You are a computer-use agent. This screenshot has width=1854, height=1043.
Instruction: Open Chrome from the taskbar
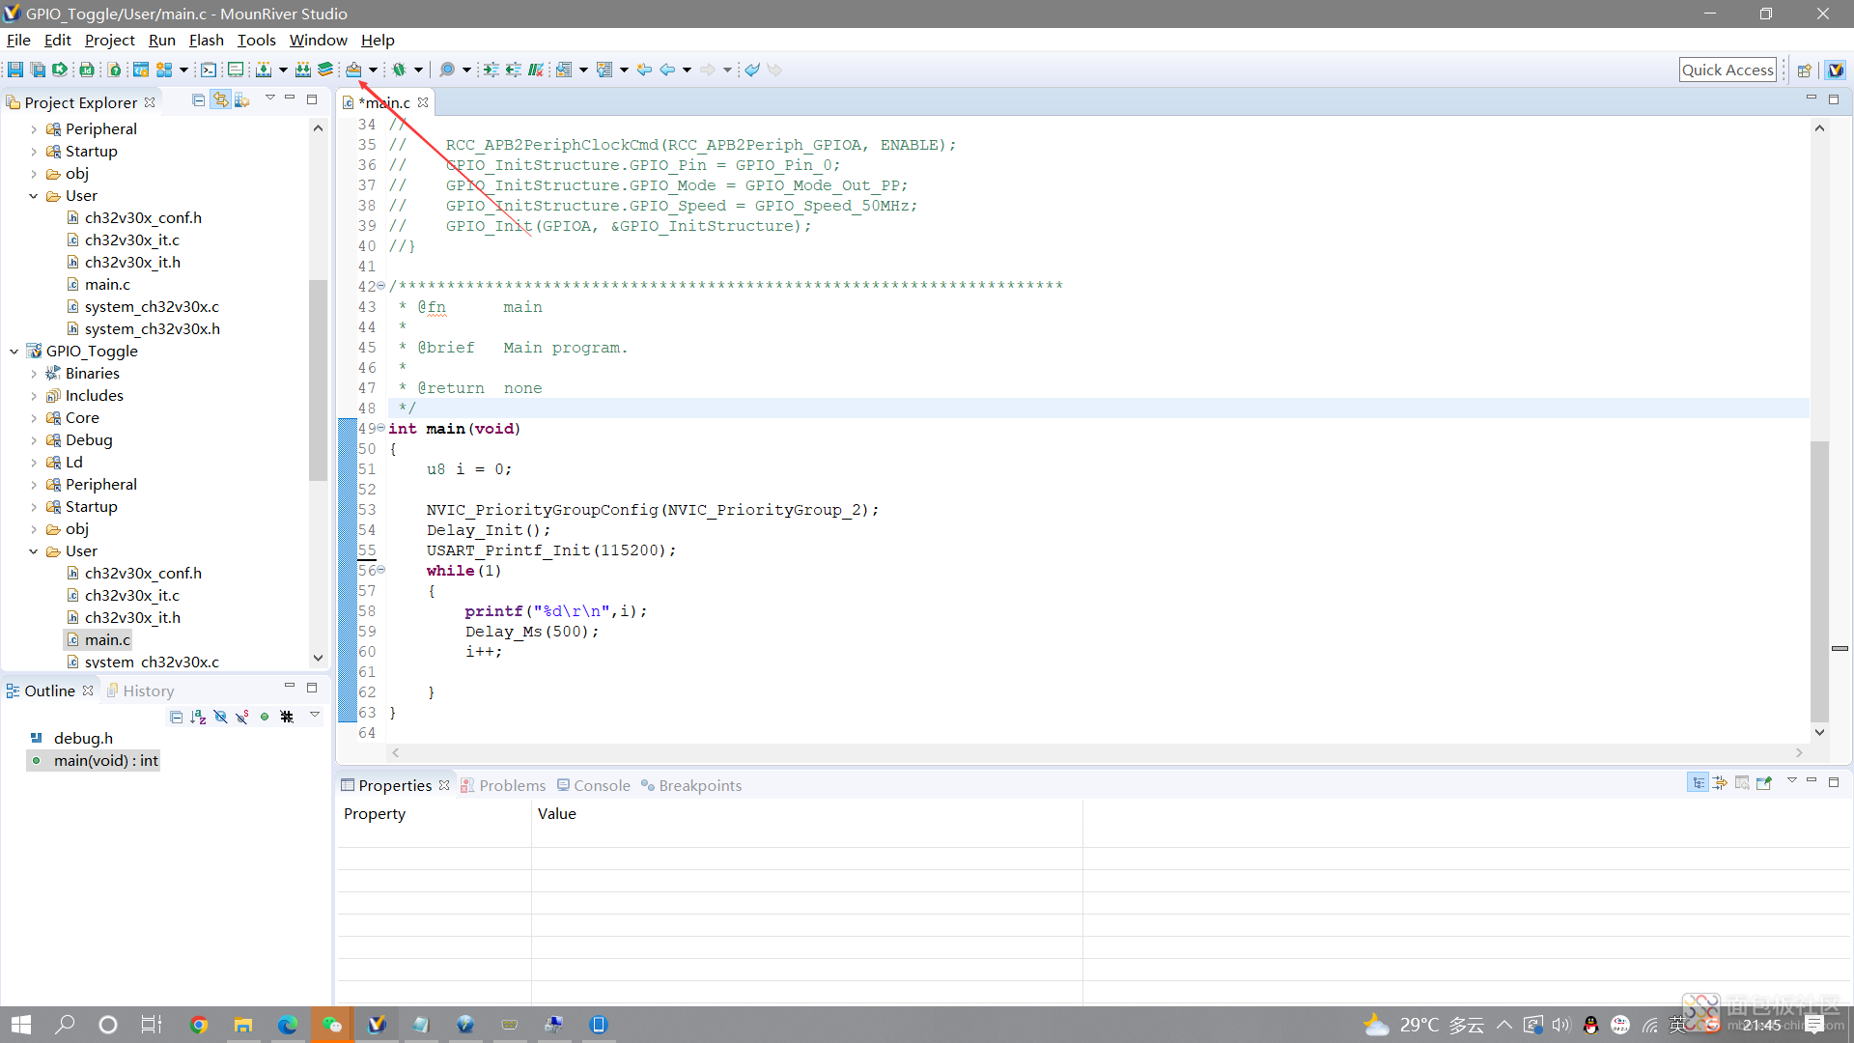[199, 1025]
